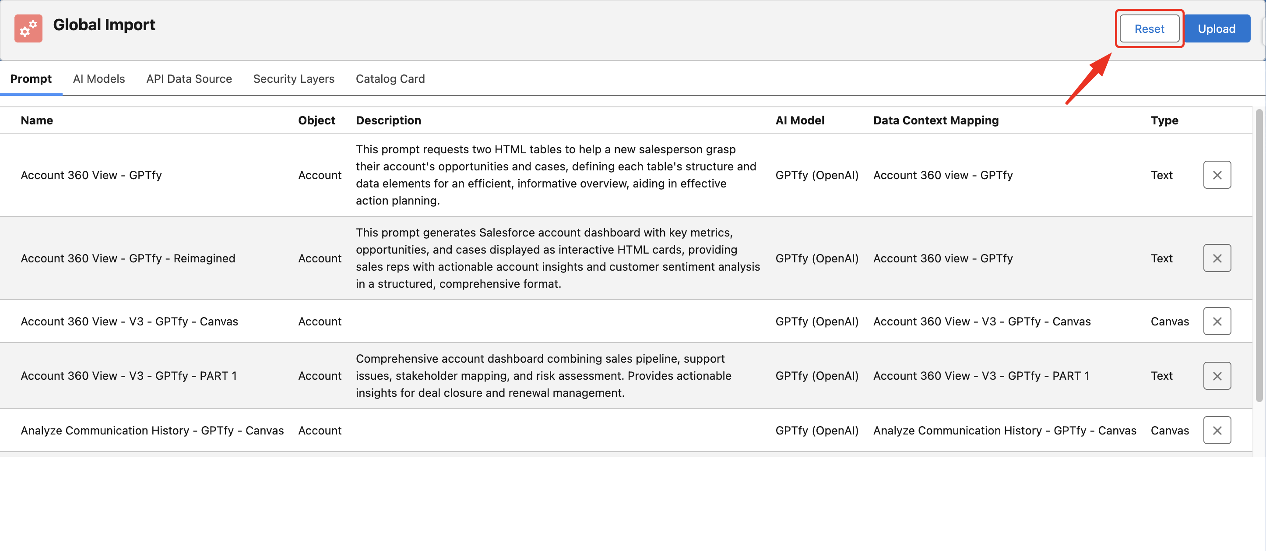
Task: Click the Data Context Mapping column header
Action: click(935, 120)
